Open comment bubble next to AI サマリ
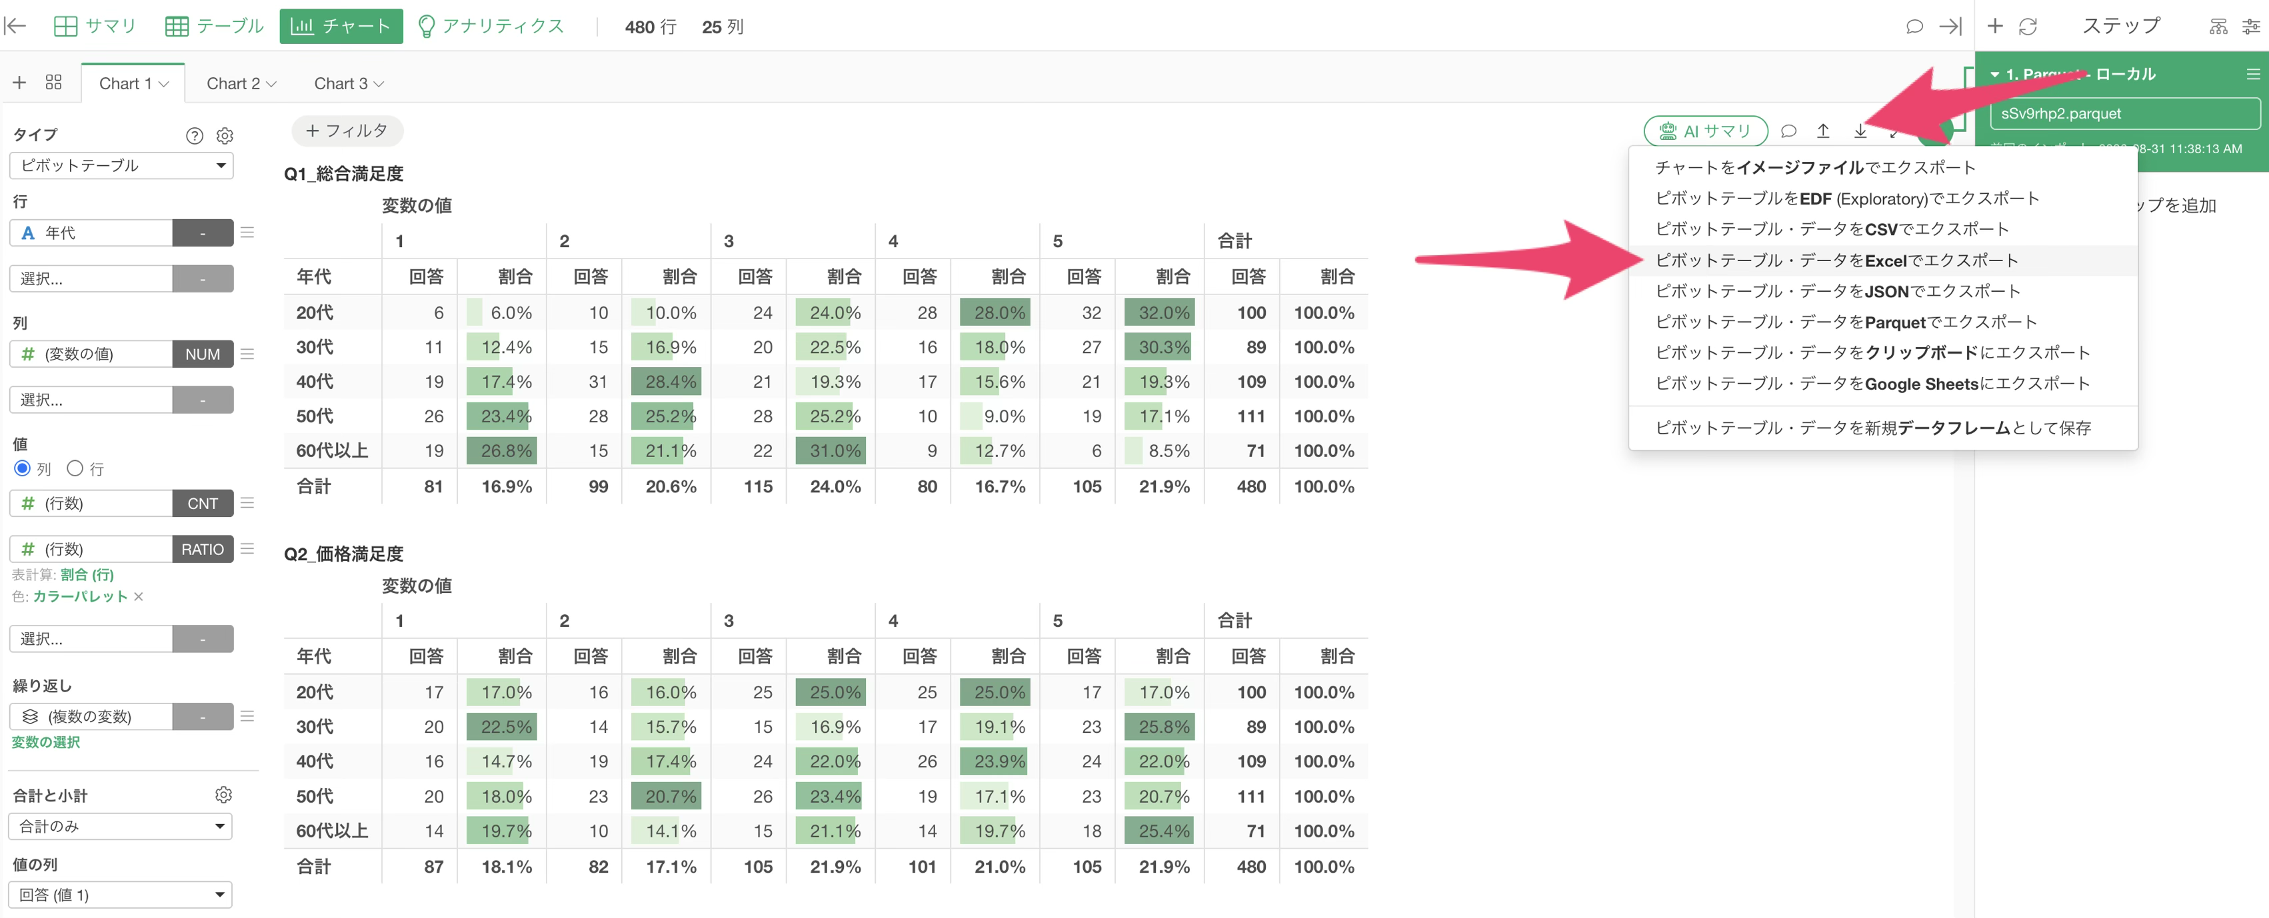Image resolution: width=2269 pixels, height=918 pixels. [x=1788, y=131]
